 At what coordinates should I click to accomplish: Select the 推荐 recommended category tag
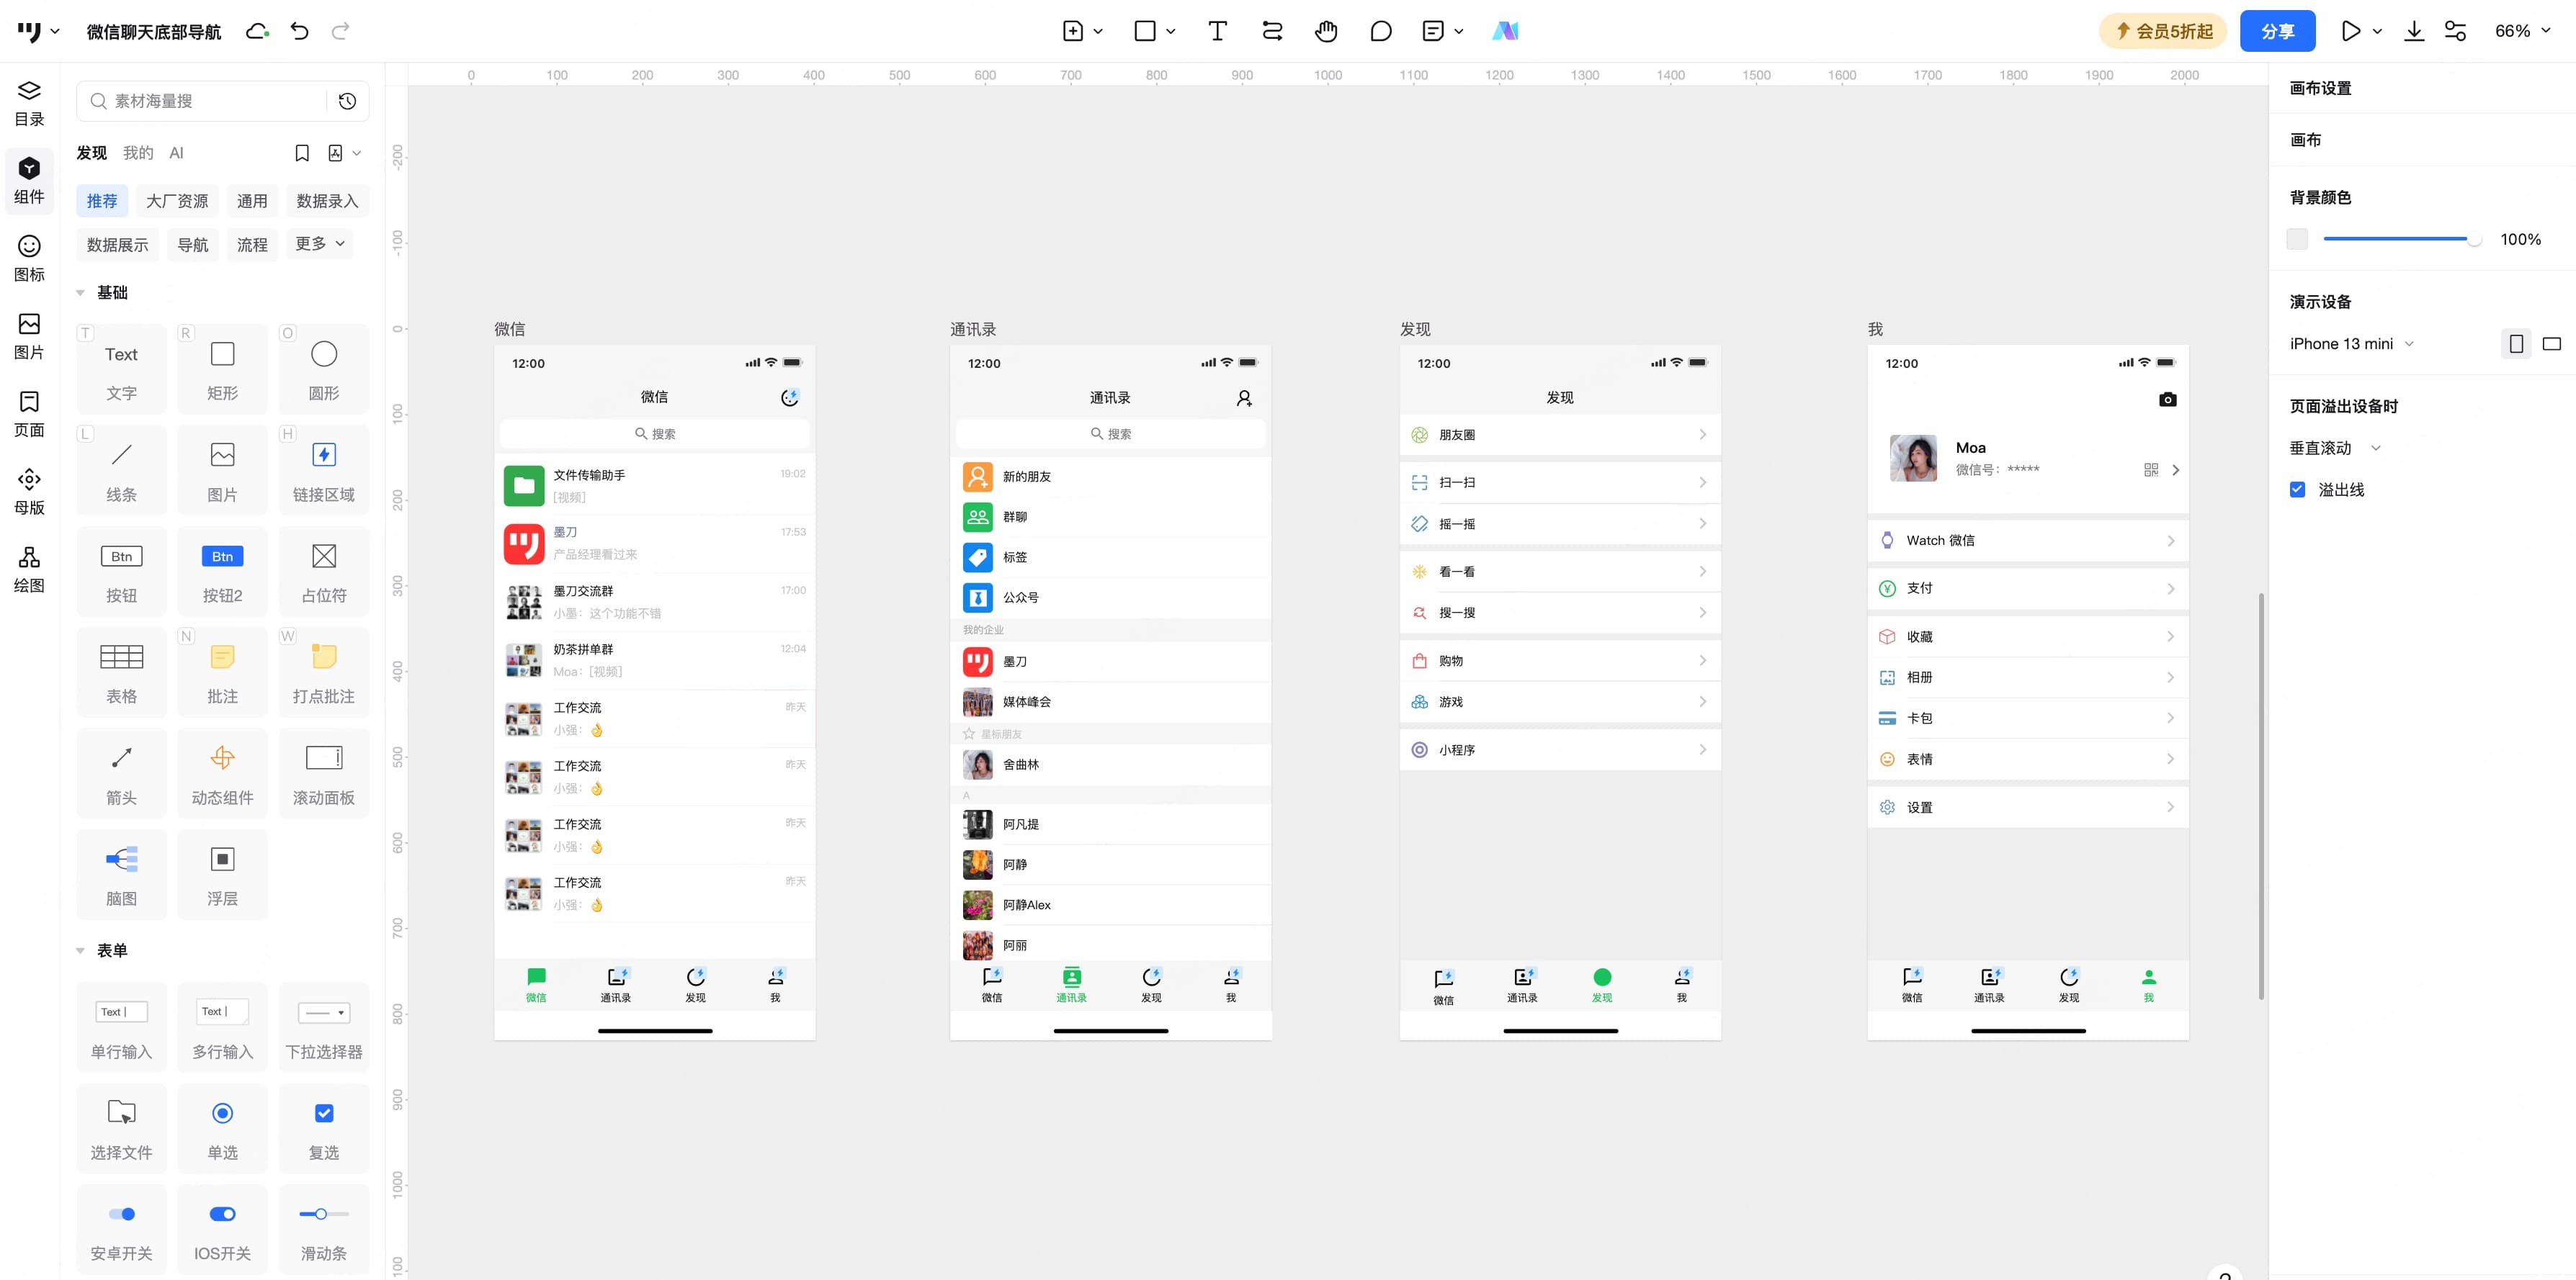[x=102, y=201]
